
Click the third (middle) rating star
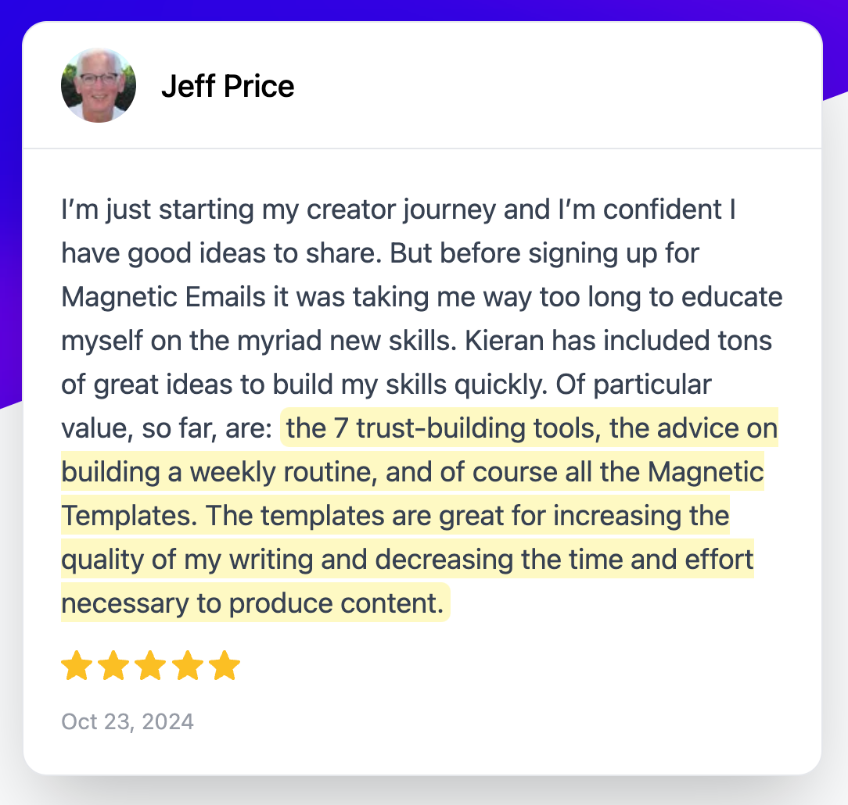[x=150, y=667]
